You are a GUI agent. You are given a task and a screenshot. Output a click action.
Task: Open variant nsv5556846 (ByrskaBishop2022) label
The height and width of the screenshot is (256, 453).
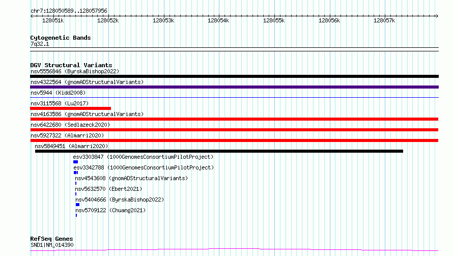[x=75, y=71]
